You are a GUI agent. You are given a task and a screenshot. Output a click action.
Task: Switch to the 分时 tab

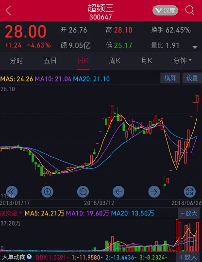click(x=16, y=61)
